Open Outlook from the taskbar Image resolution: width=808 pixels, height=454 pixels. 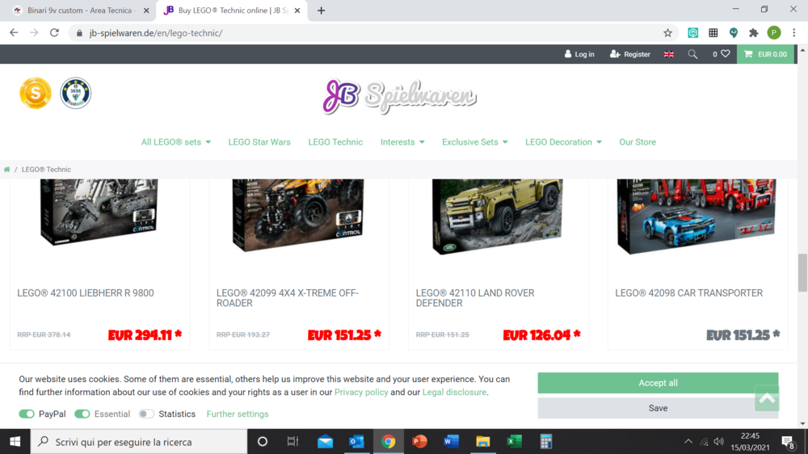[356, 442]
